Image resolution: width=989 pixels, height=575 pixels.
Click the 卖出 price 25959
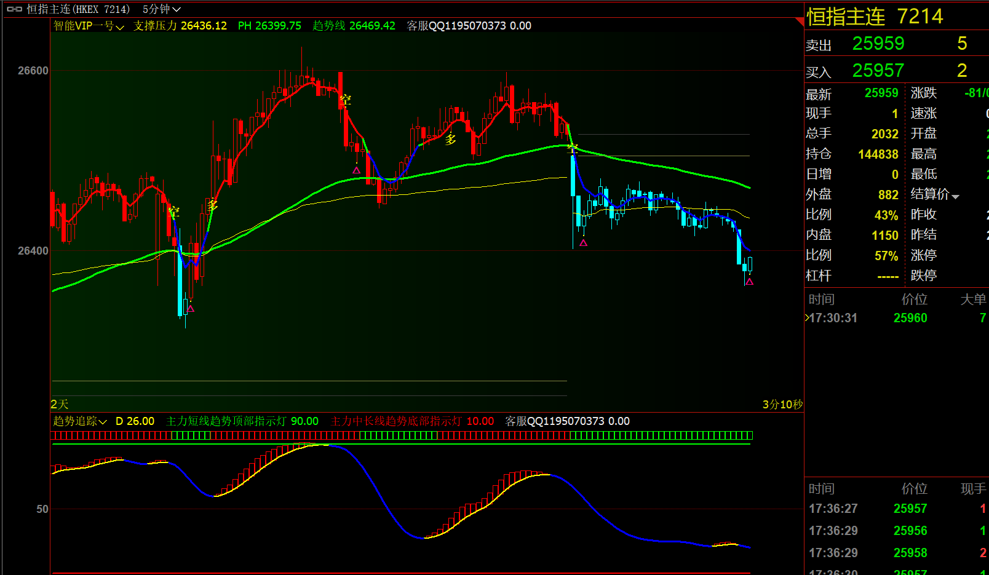point(878,44)
